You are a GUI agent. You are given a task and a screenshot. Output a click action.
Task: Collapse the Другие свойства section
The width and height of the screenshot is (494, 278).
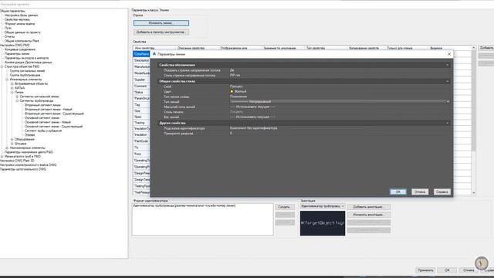(448, 123)
